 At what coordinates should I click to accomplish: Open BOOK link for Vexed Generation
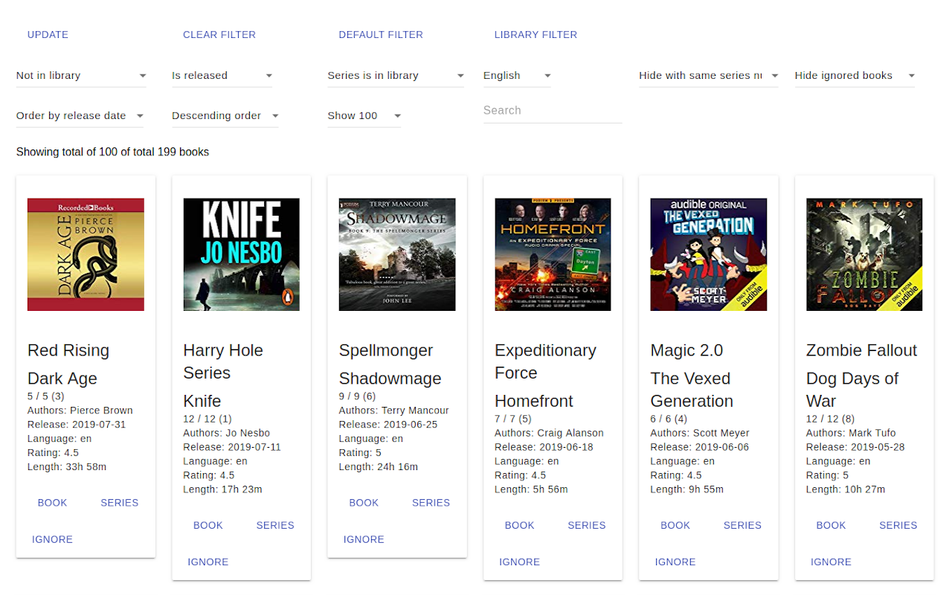point(675,525)
